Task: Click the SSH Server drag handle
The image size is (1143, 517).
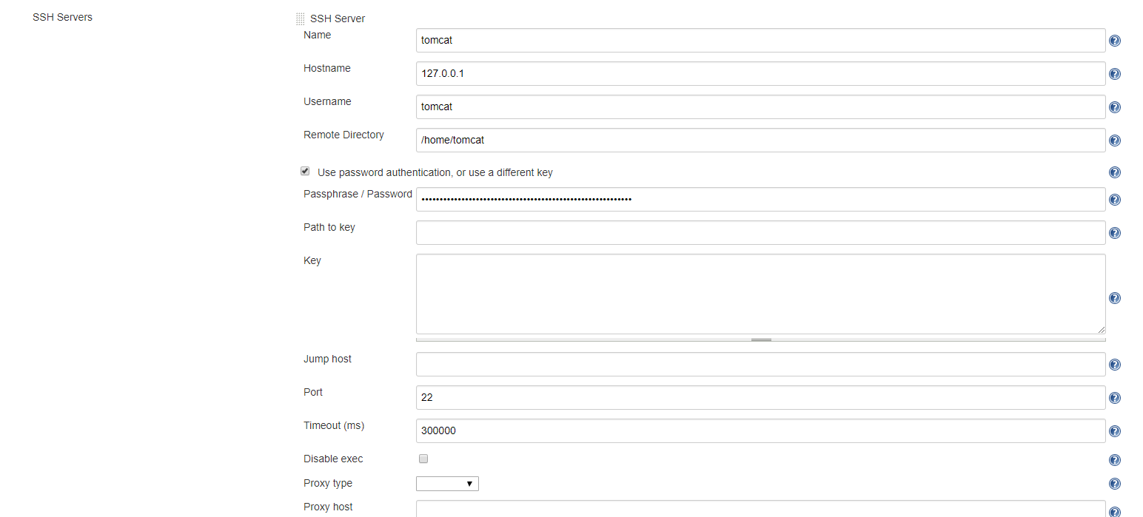Action: pos(300,19)
